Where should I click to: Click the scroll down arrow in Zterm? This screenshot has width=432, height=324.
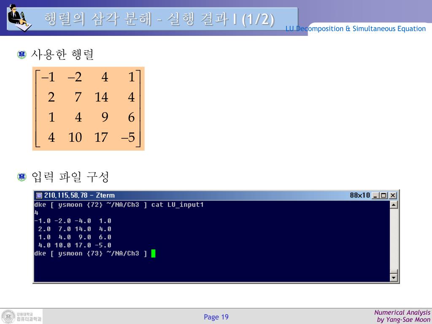tap(394, 278)
